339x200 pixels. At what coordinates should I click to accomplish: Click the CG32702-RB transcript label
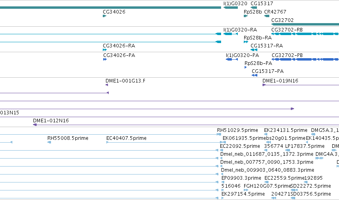[x=287, y=29]
